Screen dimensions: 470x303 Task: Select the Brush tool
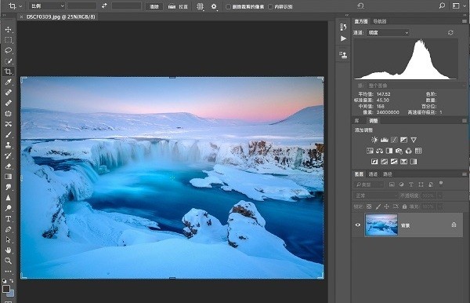pyautogui.click(x=8, y=134)
